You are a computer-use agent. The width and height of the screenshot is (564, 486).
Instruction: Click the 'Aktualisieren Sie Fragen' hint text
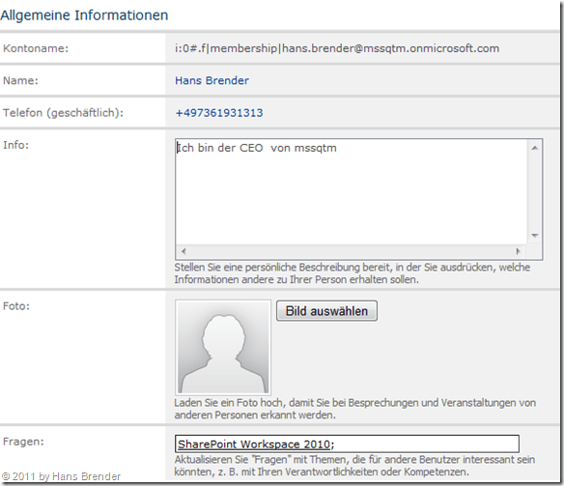tap(354, 466)
